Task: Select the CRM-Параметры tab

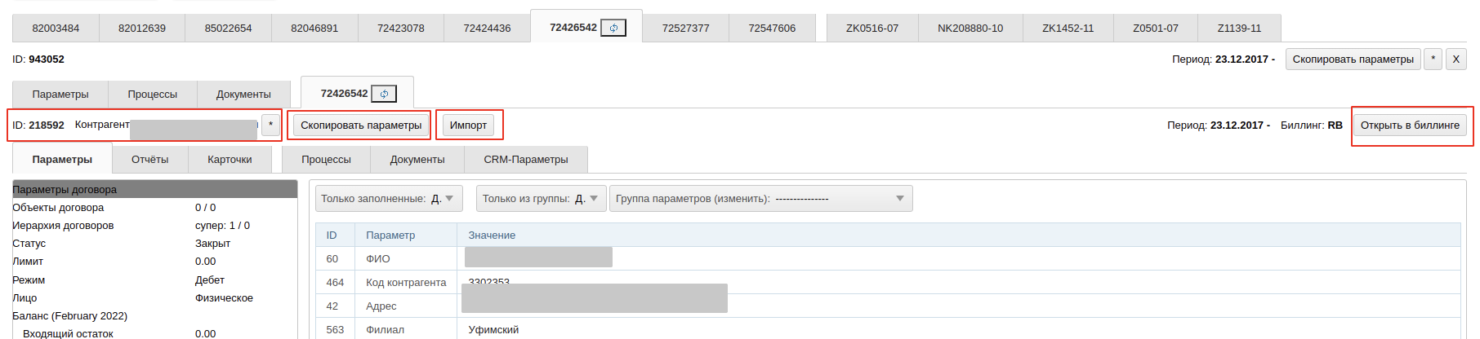Action: pos(526,159)
